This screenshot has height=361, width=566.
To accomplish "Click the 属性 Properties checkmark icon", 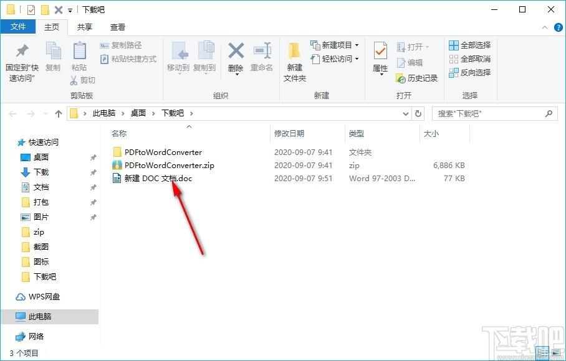I will (x=380, y=51).
